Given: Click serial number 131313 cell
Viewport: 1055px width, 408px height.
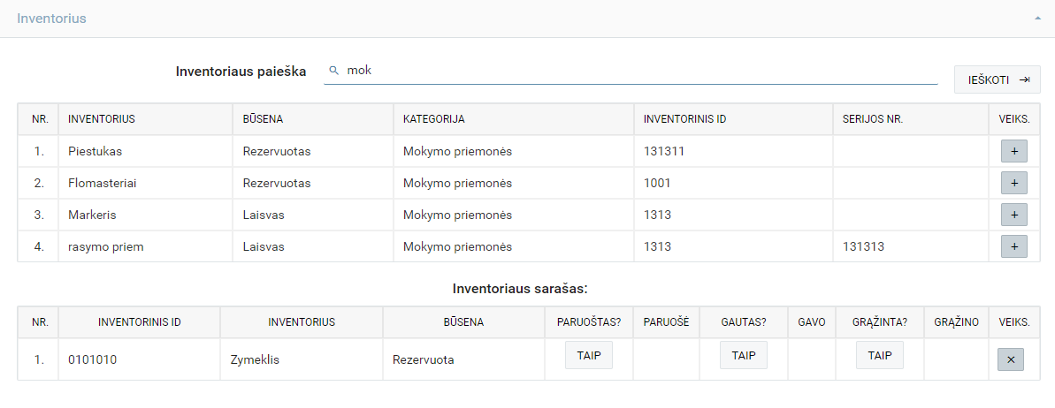Looking at the screenshot, I should [x=863, y=246].
